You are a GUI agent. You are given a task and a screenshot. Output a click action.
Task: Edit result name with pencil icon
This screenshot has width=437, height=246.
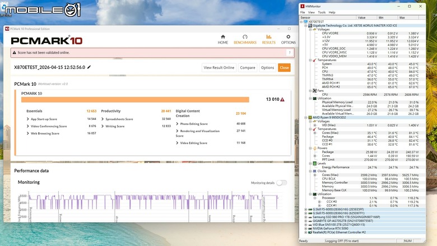click(x=89, y=67)
